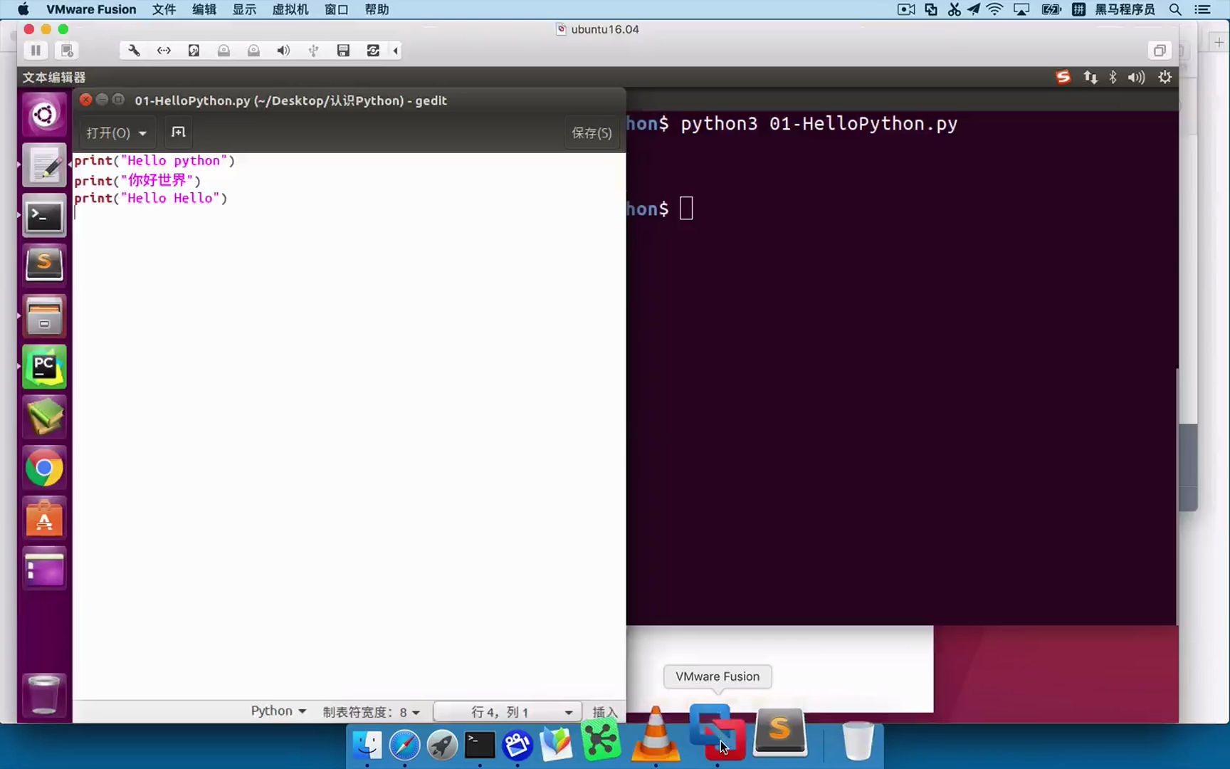Click the terminal prompt in the VM

click(685, 208)
